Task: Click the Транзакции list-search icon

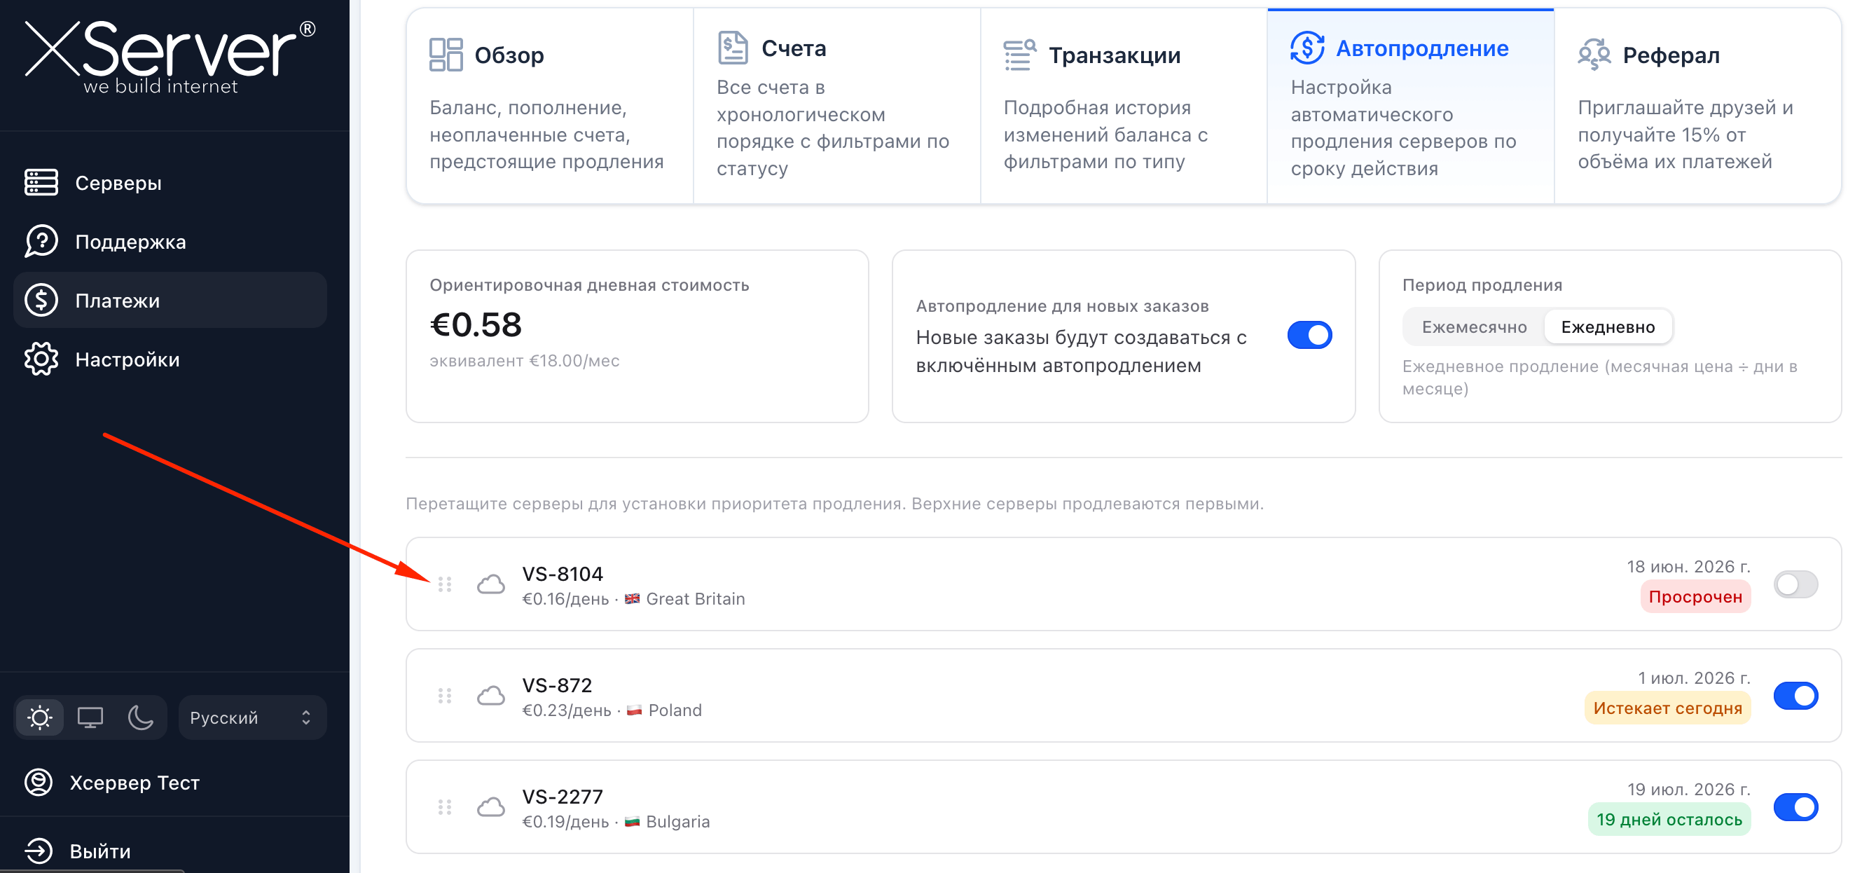Action: coord(1020,55)
